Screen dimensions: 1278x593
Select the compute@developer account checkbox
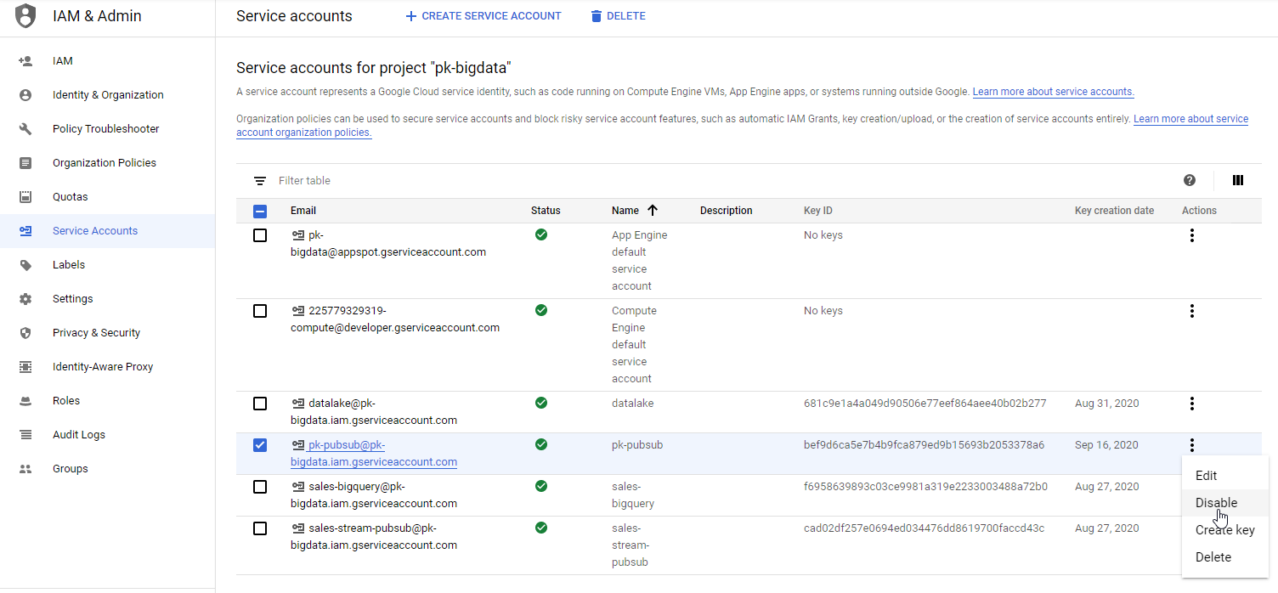260,311
